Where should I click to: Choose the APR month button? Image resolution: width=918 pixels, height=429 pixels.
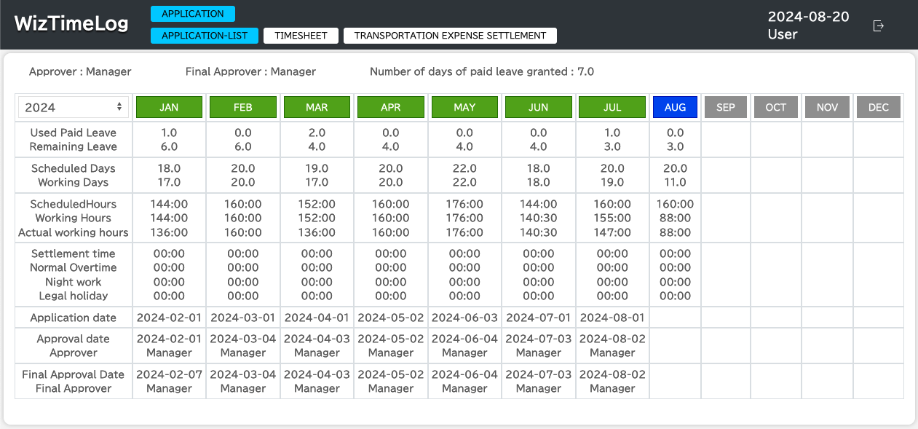pyautogui.click(x=391, y=107)
